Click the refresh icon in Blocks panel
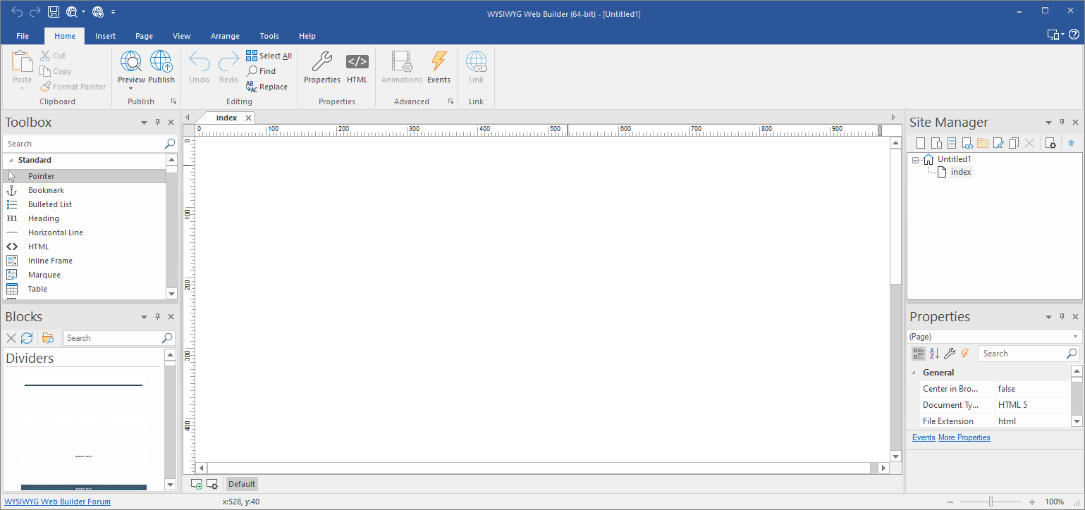1085x510 pixels. tap(27, 338)
